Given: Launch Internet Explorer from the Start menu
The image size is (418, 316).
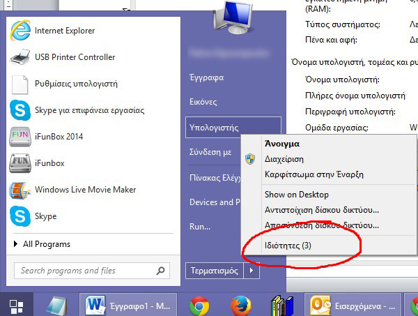Looking at the screenshot, I should pos(64,31).
